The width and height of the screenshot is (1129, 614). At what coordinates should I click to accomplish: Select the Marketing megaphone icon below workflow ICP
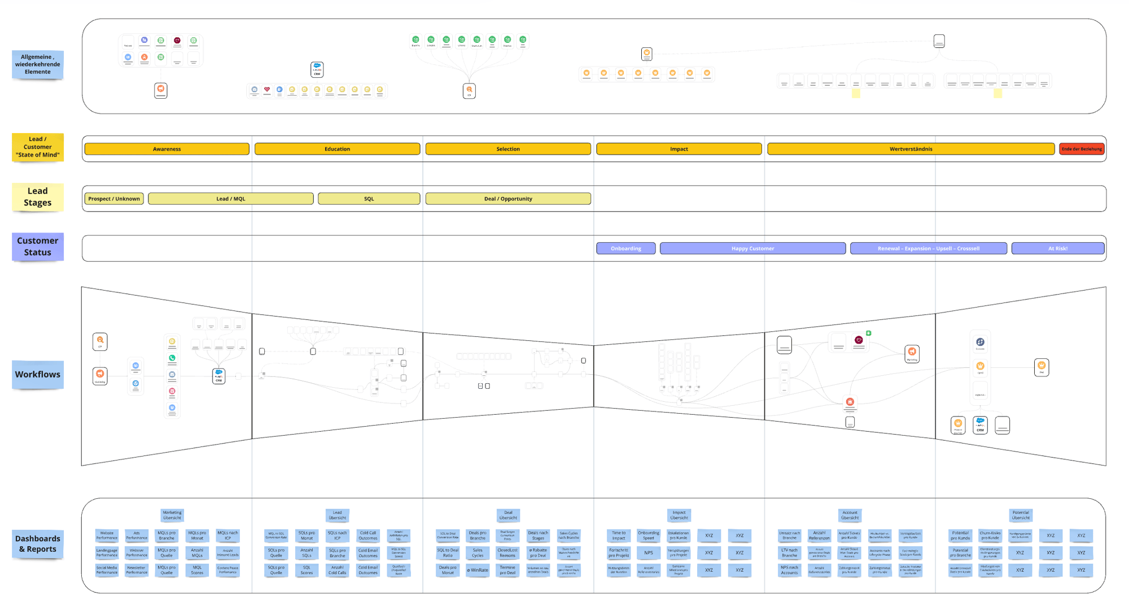[100, 375]
